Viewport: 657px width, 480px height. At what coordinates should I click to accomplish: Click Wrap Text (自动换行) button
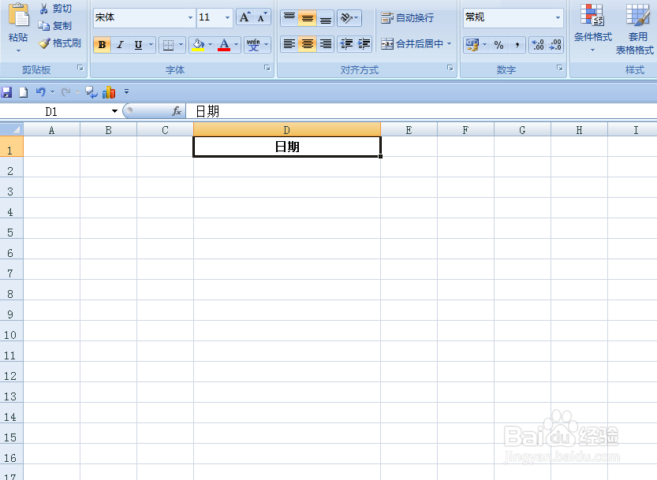[407, 18]
